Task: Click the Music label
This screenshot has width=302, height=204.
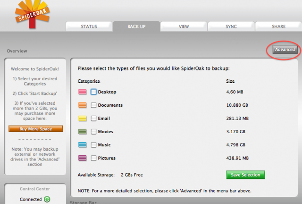Action: 104,144
